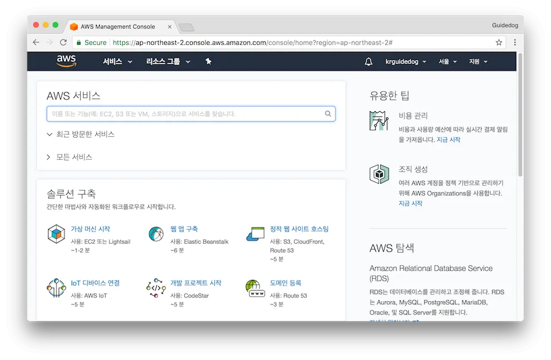Click the browser forward arrow
The image size is (551, 360).
[x=50, y=42]
